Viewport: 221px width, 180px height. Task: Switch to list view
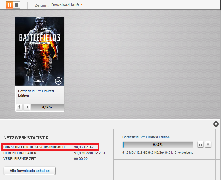point(17,5)
